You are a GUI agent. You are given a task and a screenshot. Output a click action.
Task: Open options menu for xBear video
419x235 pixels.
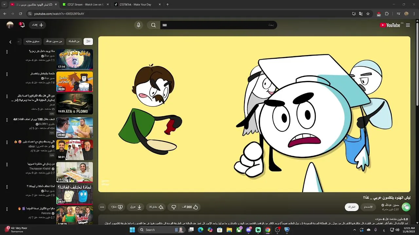coord(7,142)
